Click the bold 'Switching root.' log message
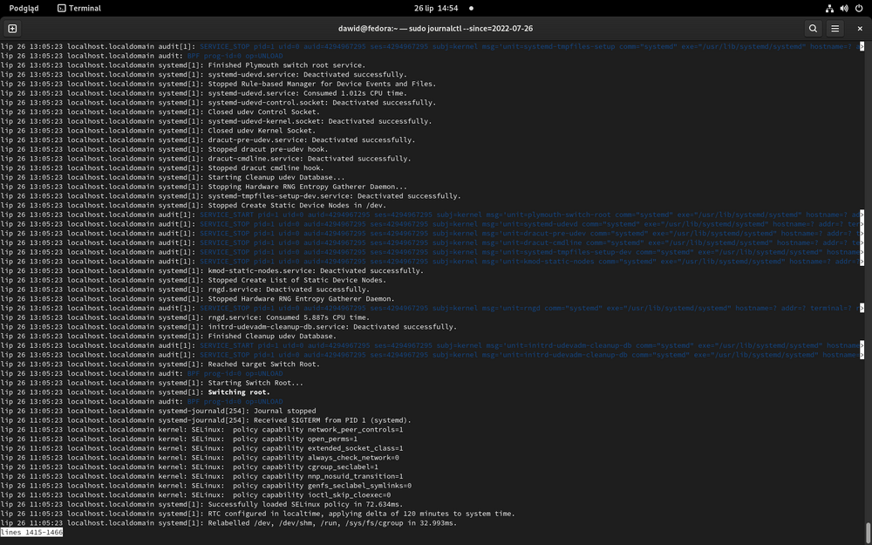This screenshot has width=872, height=545. [239, 392]
